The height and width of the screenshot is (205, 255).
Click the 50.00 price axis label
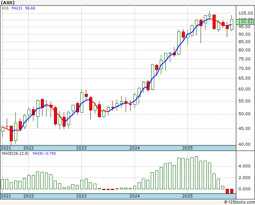point(244,114)
